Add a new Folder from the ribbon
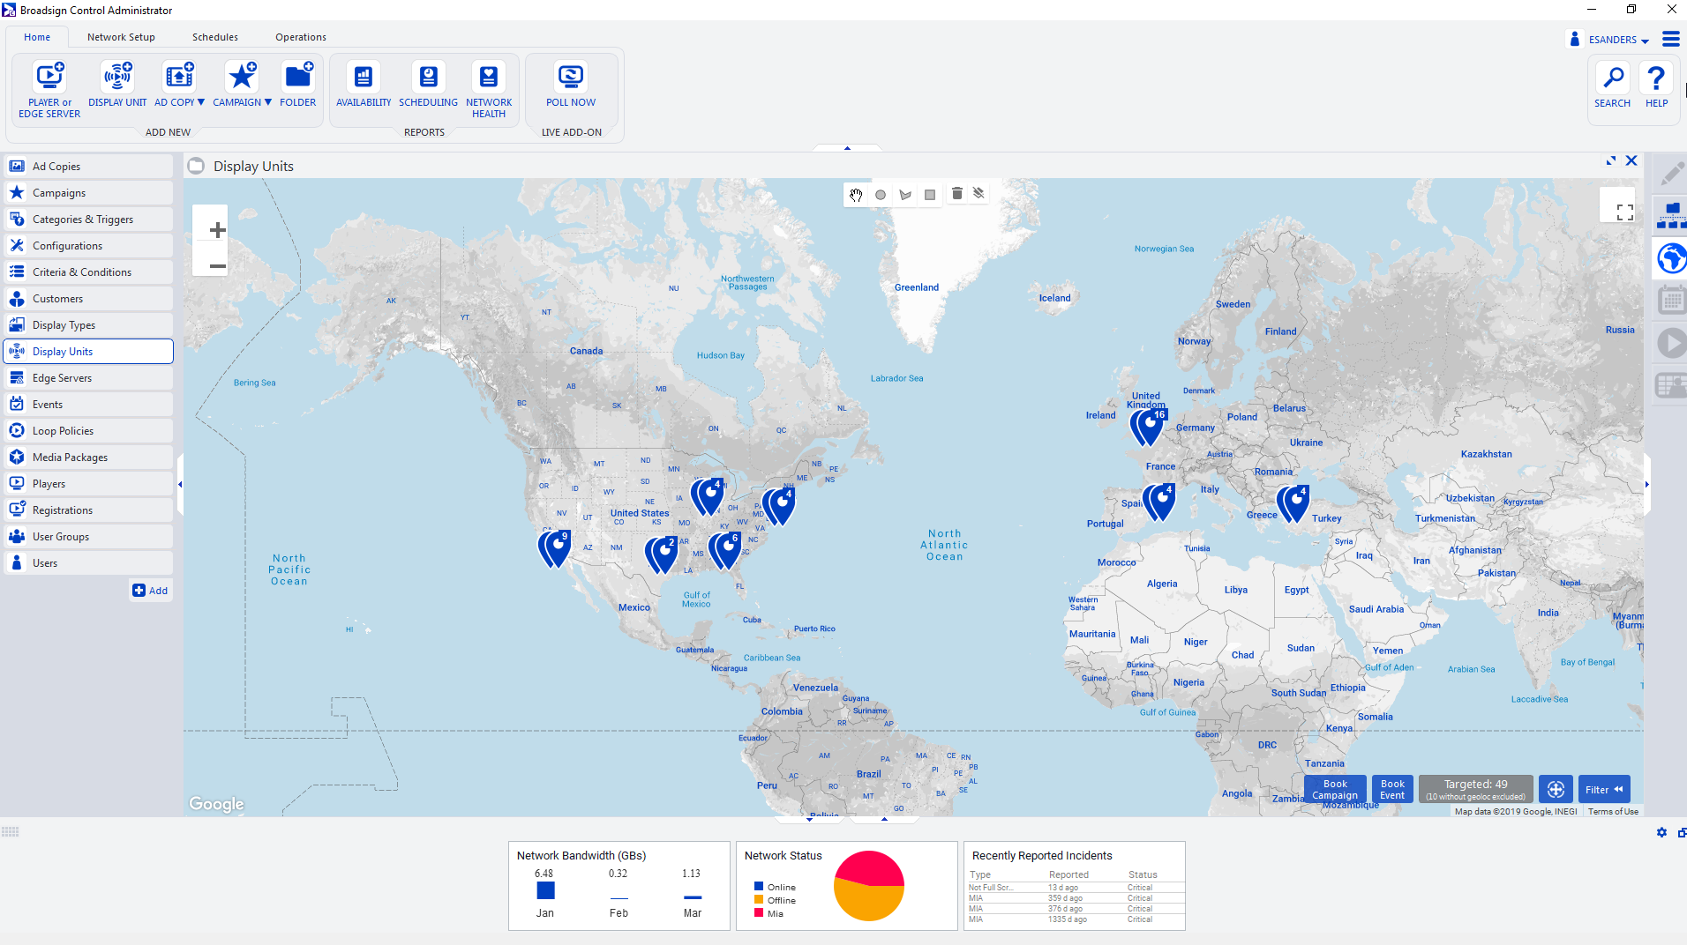The height and width of the screenshot is (945, 1687). click(297, 84)
